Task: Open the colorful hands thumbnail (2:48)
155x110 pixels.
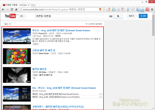Action: tap(17, 56)
